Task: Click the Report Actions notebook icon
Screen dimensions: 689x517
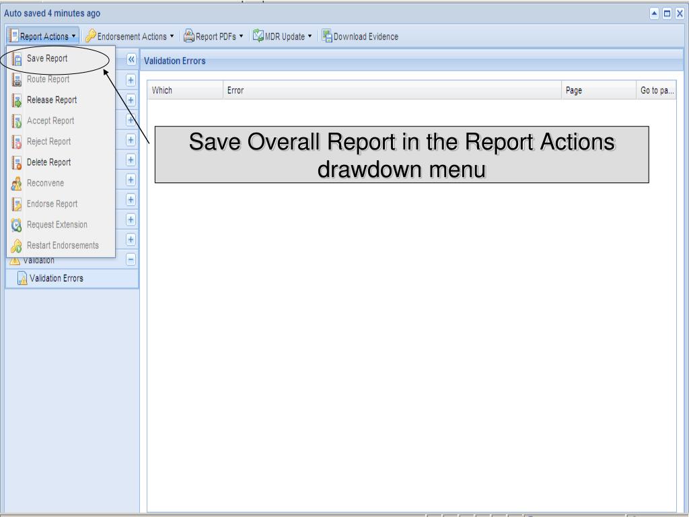Action: [x=13, y=36]
